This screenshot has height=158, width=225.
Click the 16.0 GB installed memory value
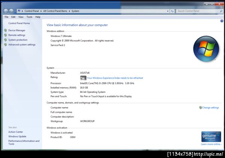click(x=84, y=88)
